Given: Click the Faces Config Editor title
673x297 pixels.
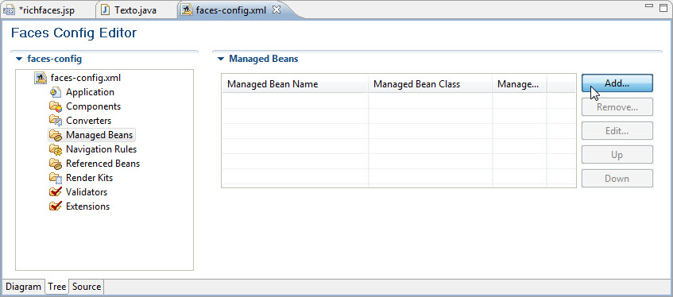Looking at the screenshot, I should click(74, 33).
